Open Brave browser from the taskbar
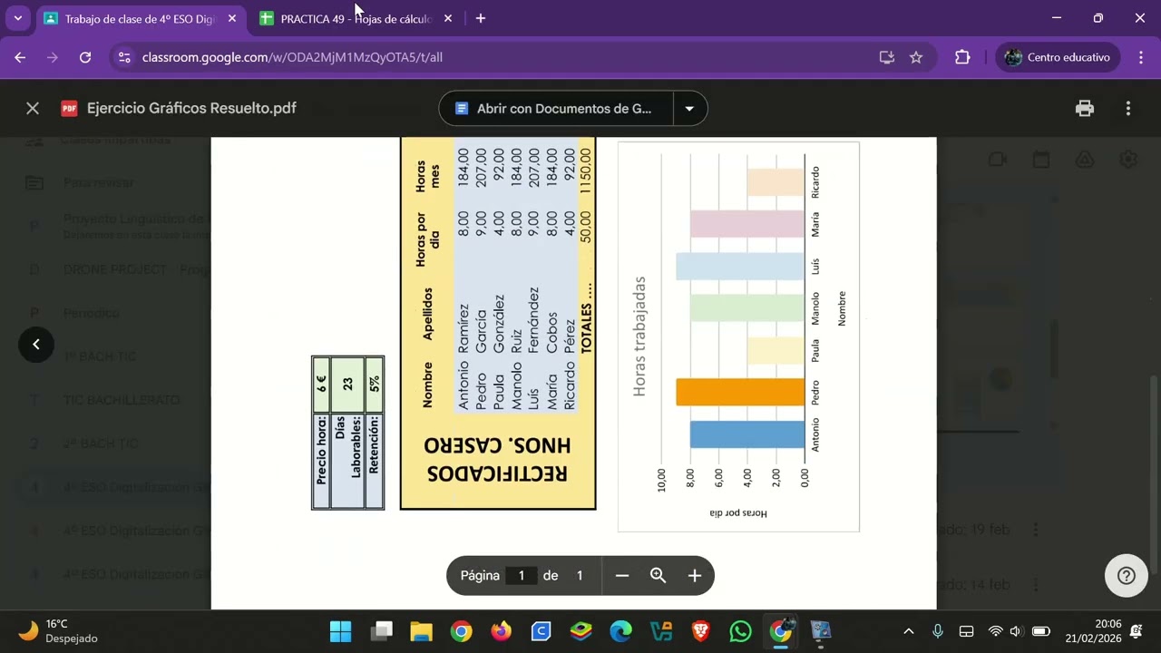 (701, 630)
